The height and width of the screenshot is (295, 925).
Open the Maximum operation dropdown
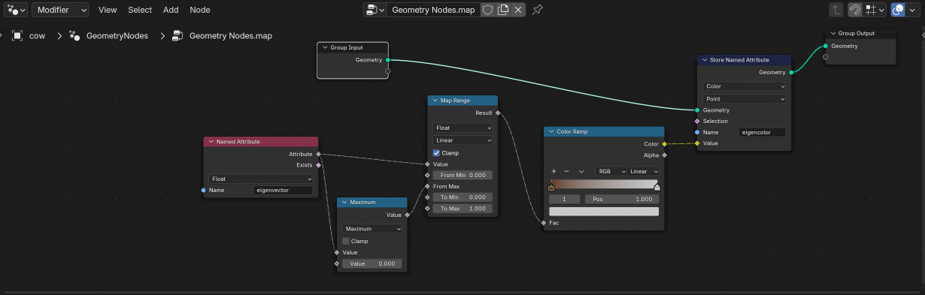tap(372, 229)
